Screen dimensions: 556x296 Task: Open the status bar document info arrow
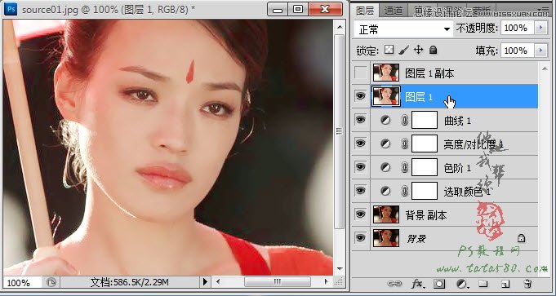pyautogui.click(x=205, y=282)
